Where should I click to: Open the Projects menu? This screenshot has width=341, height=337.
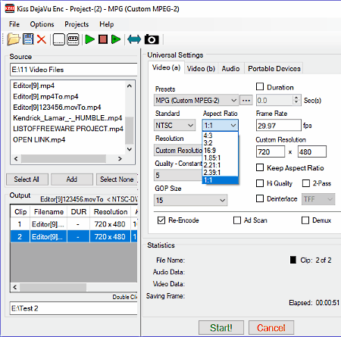[77, 24]
